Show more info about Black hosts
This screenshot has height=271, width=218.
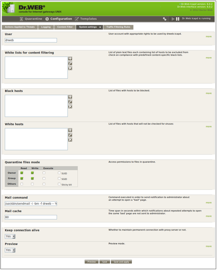click(209, 93)
